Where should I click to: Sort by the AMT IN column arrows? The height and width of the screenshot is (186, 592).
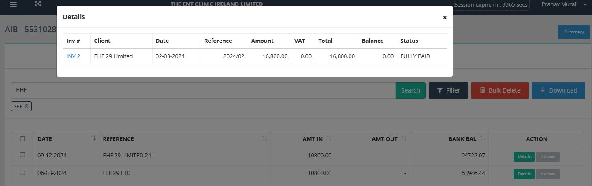coord(329,138)
